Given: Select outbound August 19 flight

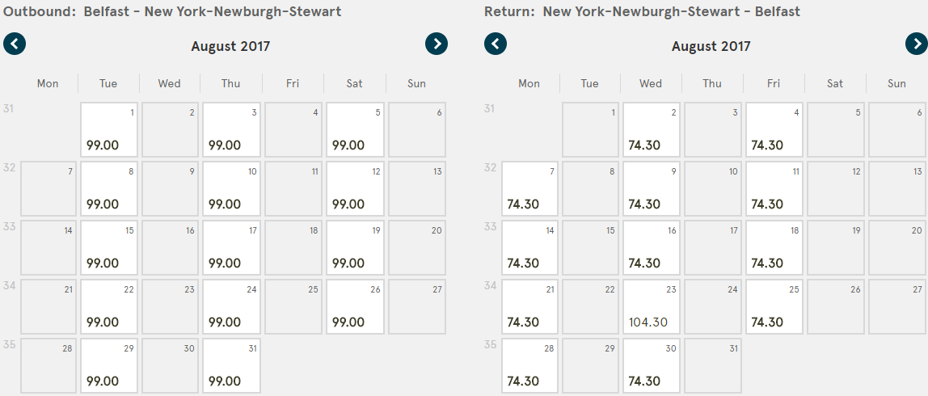Looking at the screenshot, I should click(355, 247).
